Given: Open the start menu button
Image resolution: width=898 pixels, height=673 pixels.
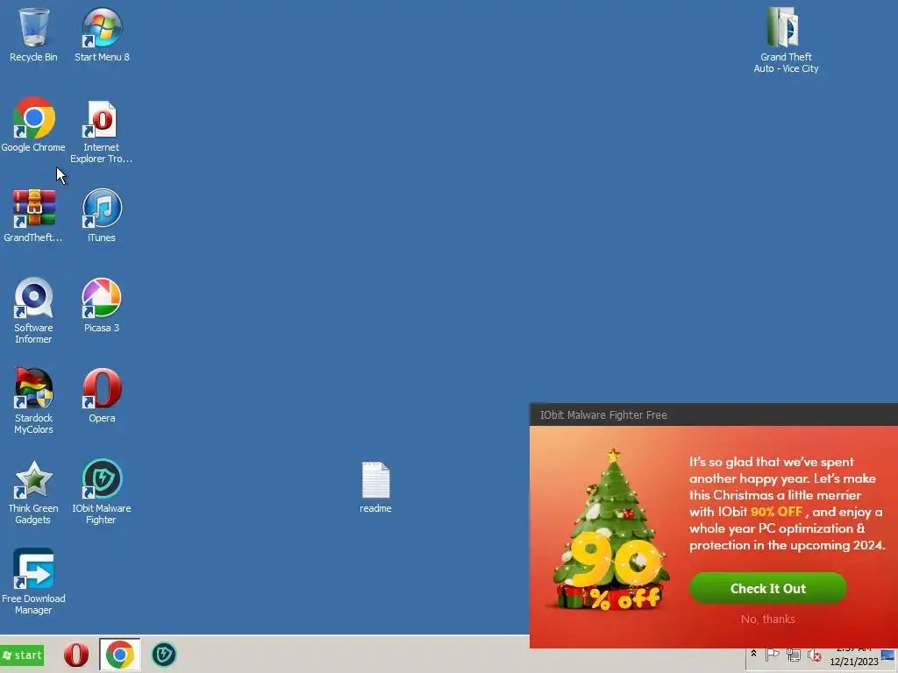Looking at the screenshot, I should tap(22, 655).
